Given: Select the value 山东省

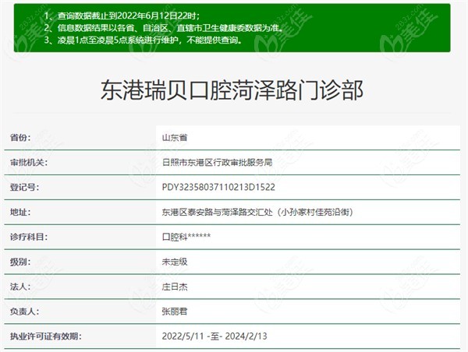Looking at the screenshot, I should 175,137.
